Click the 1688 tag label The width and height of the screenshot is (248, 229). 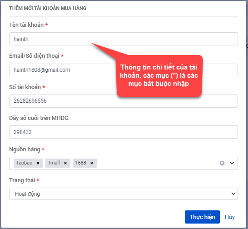tap(80, 163)
